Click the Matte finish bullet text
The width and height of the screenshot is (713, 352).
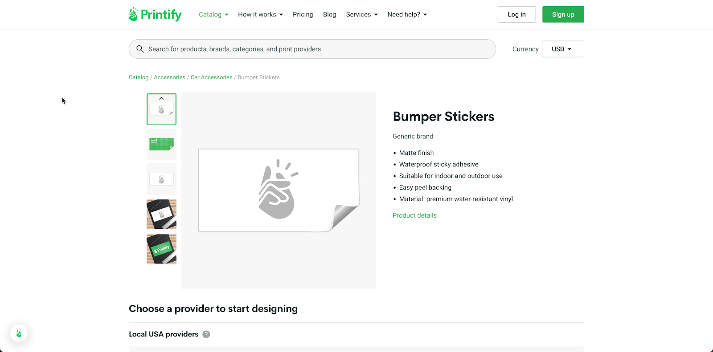tap(416, 153)
